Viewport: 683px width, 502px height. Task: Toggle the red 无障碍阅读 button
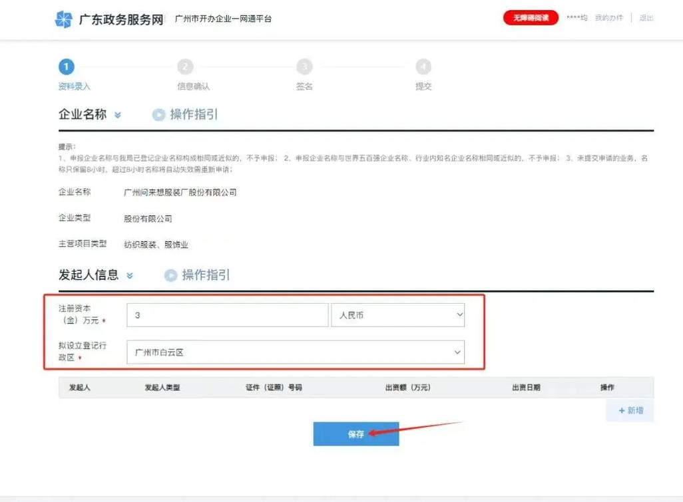point(531,18)
